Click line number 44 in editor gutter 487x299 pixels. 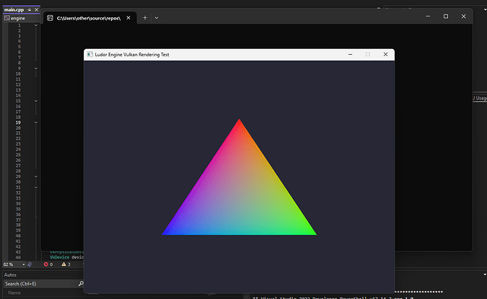tap(18, 257)
